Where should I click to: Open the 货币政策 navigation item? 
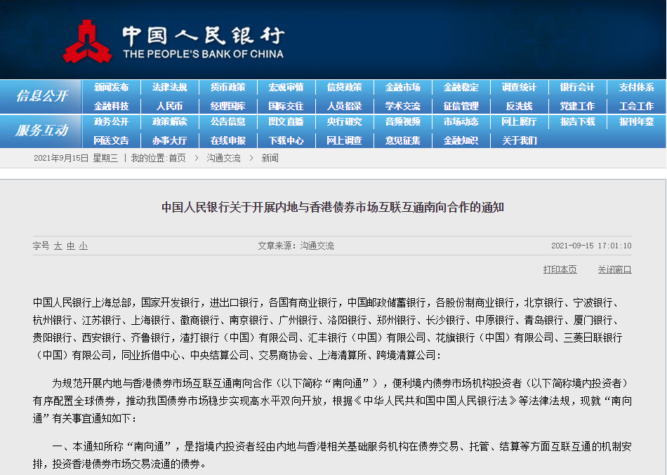(x=227, y=88)
